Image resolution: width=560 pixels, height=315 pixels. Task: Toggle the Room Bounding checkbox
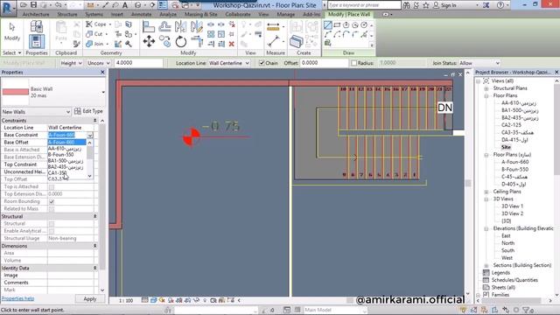52,201
